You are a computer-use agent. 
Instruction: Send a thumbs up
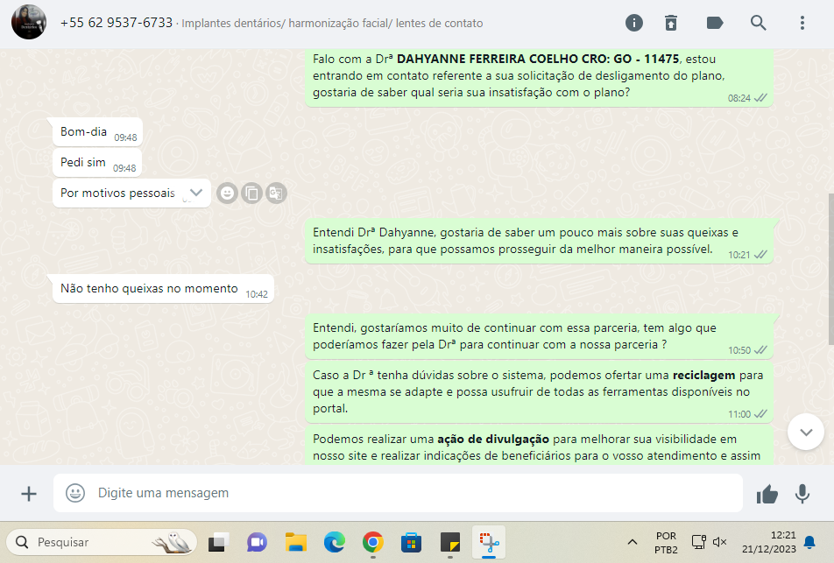click(767, 494)
